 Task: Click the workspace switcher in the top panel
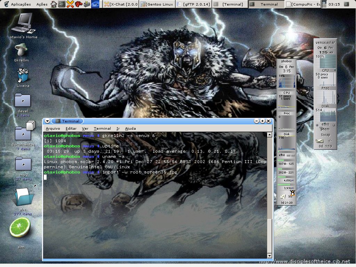coord(324,4)
